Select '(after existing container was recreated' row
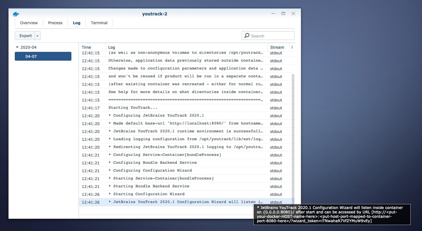 [185, 84]
